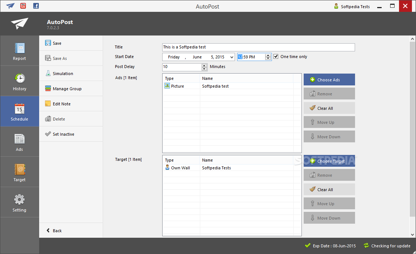Select the Schedule section

(x=20, y=111)
